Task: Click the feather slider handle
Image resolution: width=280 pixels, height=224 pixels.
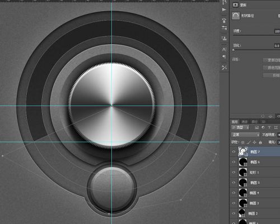Action: click(x=234, y=50)
